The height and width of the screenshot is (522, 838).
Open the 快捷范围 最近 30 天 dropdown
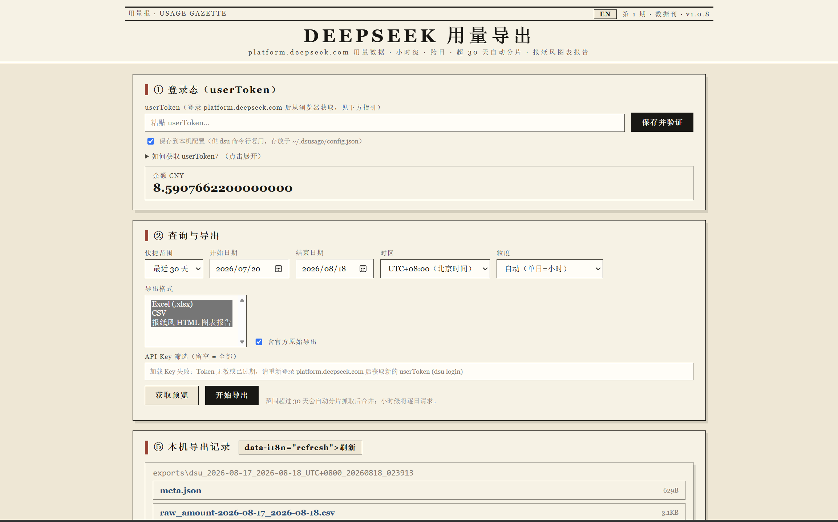174,269
